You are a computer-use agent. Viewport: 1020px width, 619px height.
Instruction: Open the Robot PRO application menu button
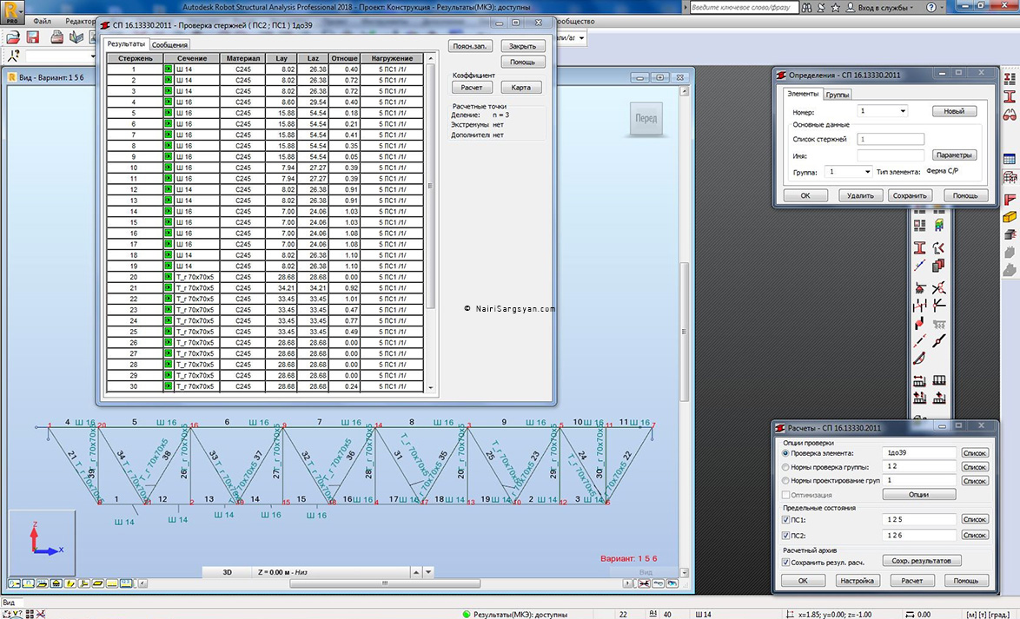[x=11, y=11]
